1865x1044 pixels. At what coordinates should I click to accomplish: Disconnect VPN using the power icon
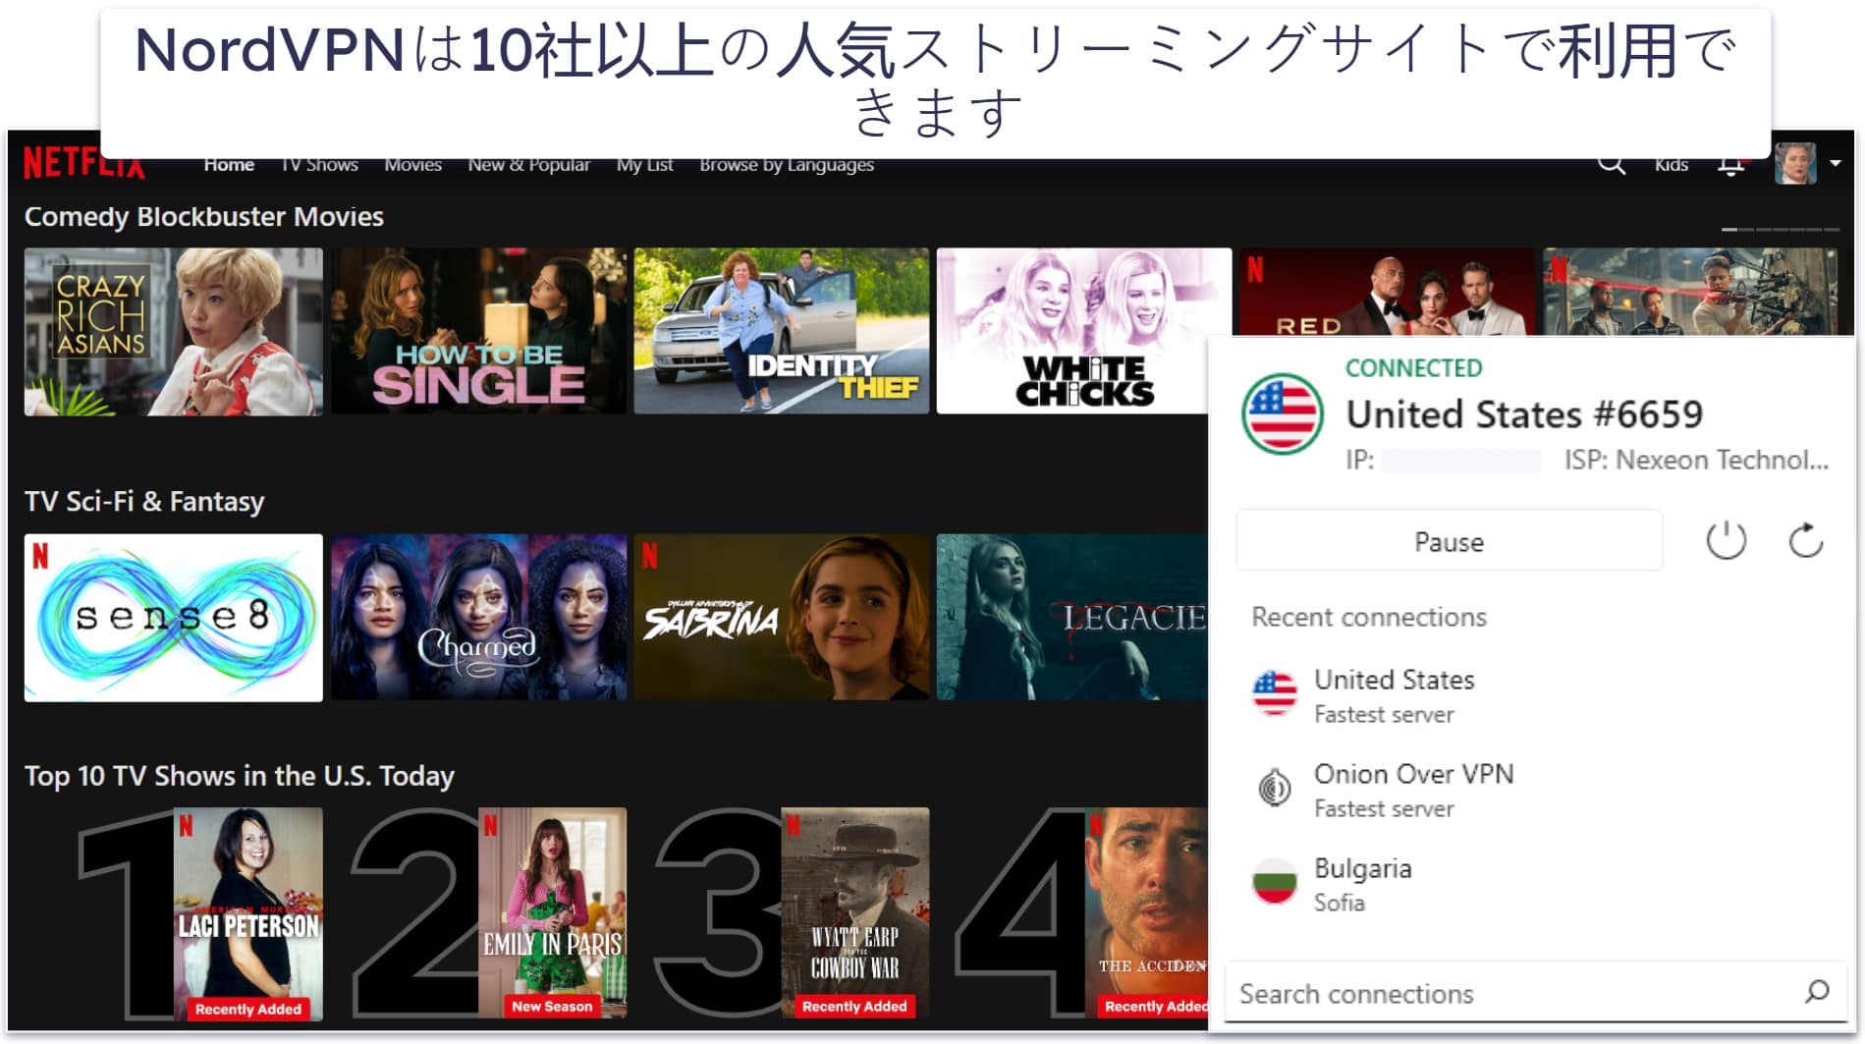[x=1726, y=541]
